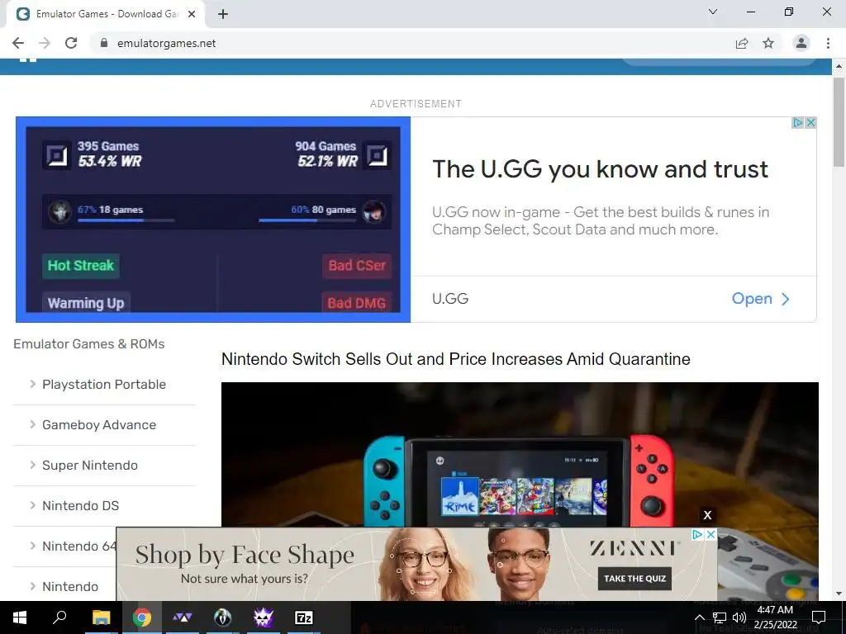The height and width of the screenshot is (634, 846).
Task: Open the Windows notification center
Action: (819, 617)
